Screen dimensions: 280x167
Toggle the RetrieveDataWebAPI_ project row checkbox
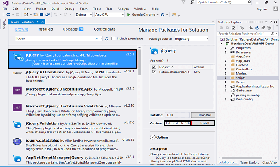154,72
